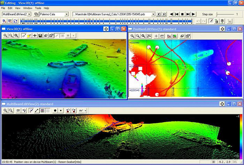The height and width of the screenshot is (165, 244).
Task: Open the survey file path dropdown
Action: (114, 14)
